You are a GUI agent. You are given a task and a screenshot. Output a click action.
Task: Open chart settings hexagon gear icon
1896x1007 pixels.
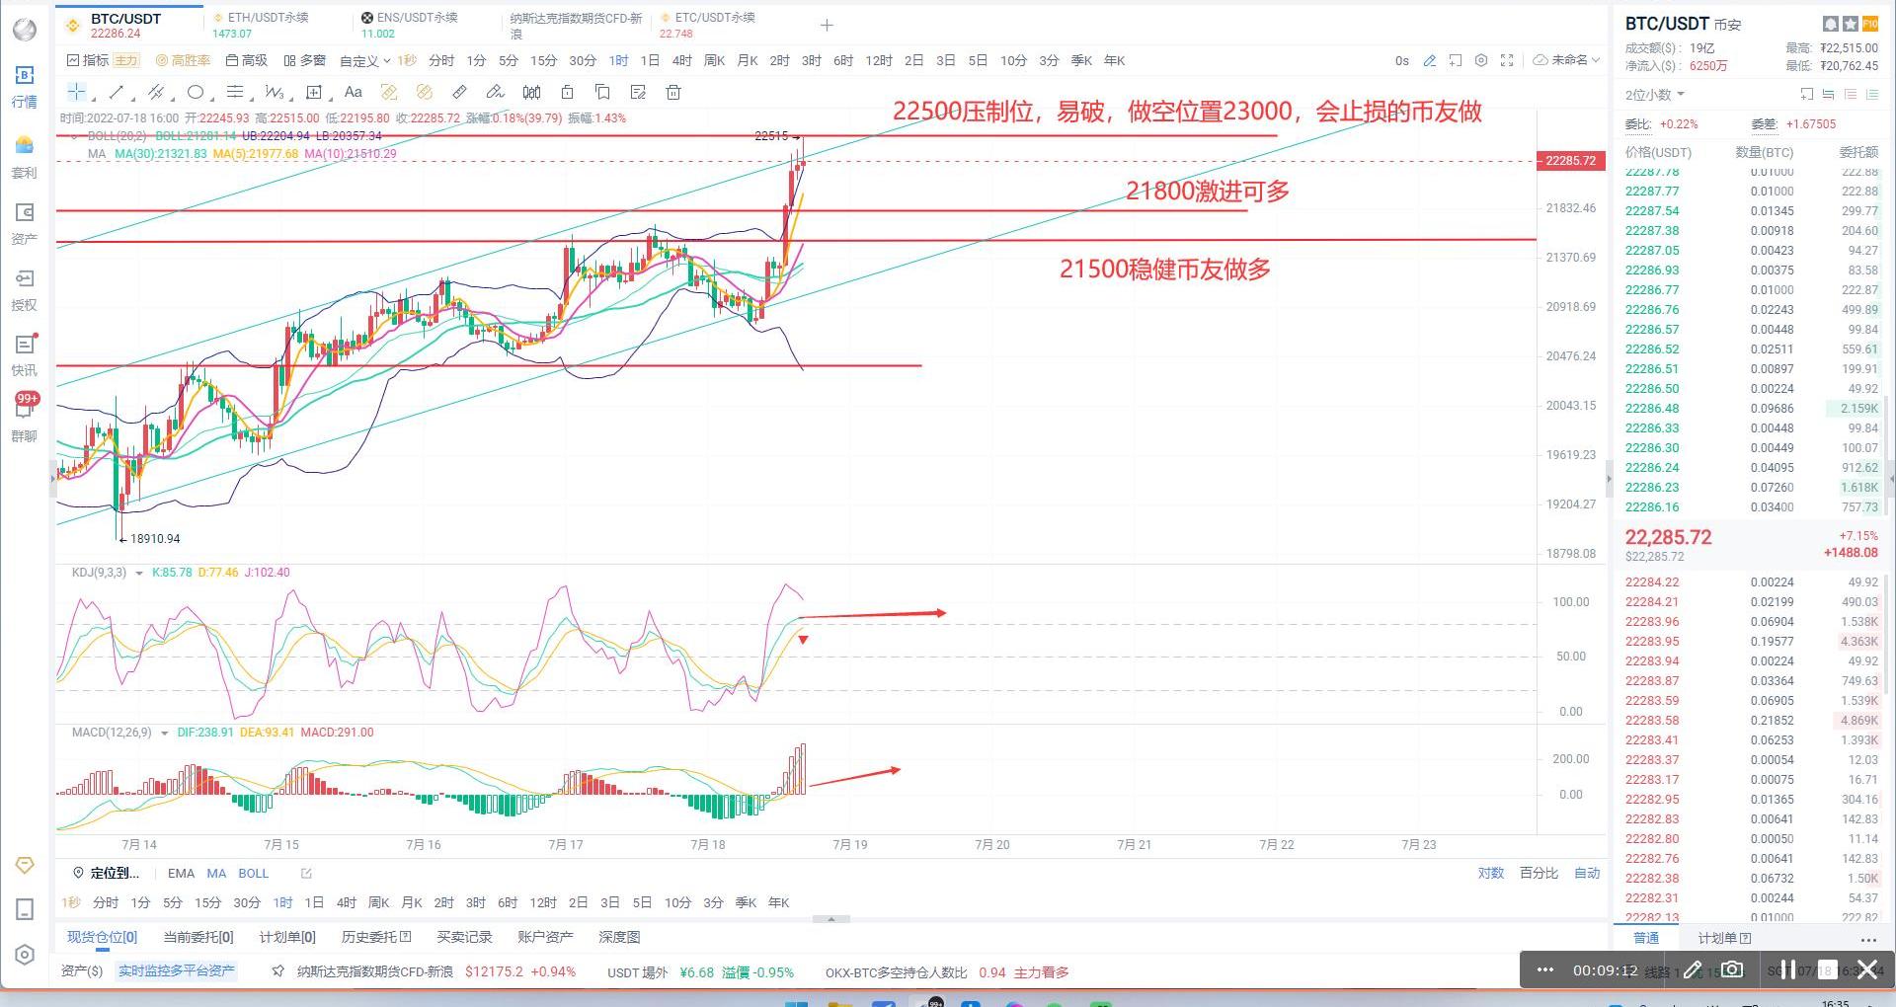[1481, 60]
